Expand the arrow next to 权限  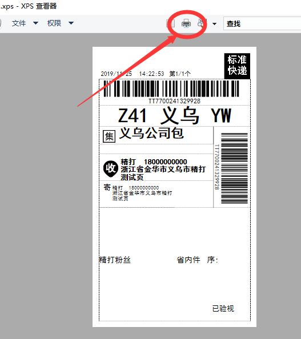(x=71, y=23)
